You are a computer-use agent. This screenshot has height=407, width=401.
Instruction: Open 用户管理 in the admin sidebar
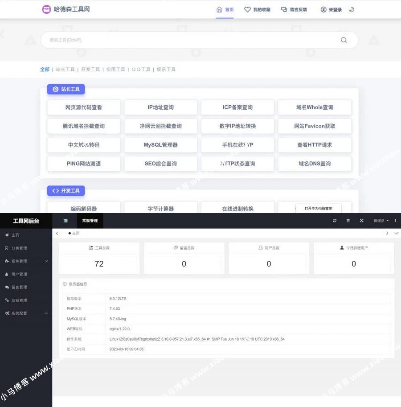(19, 274)
